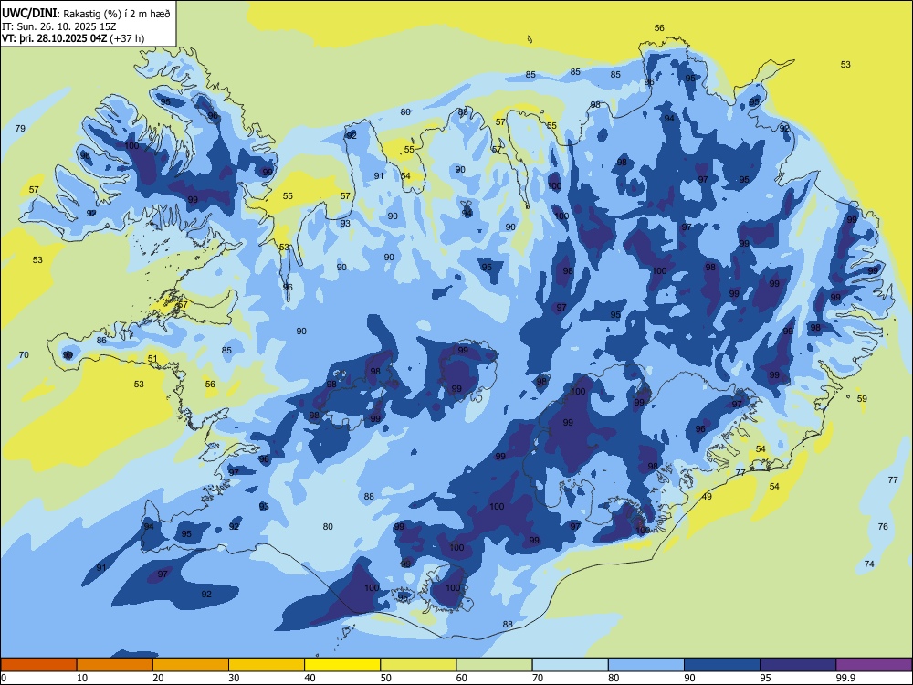Click the legend tick label '20'
This screenshot has width=913, height=685.
(158, 678)
